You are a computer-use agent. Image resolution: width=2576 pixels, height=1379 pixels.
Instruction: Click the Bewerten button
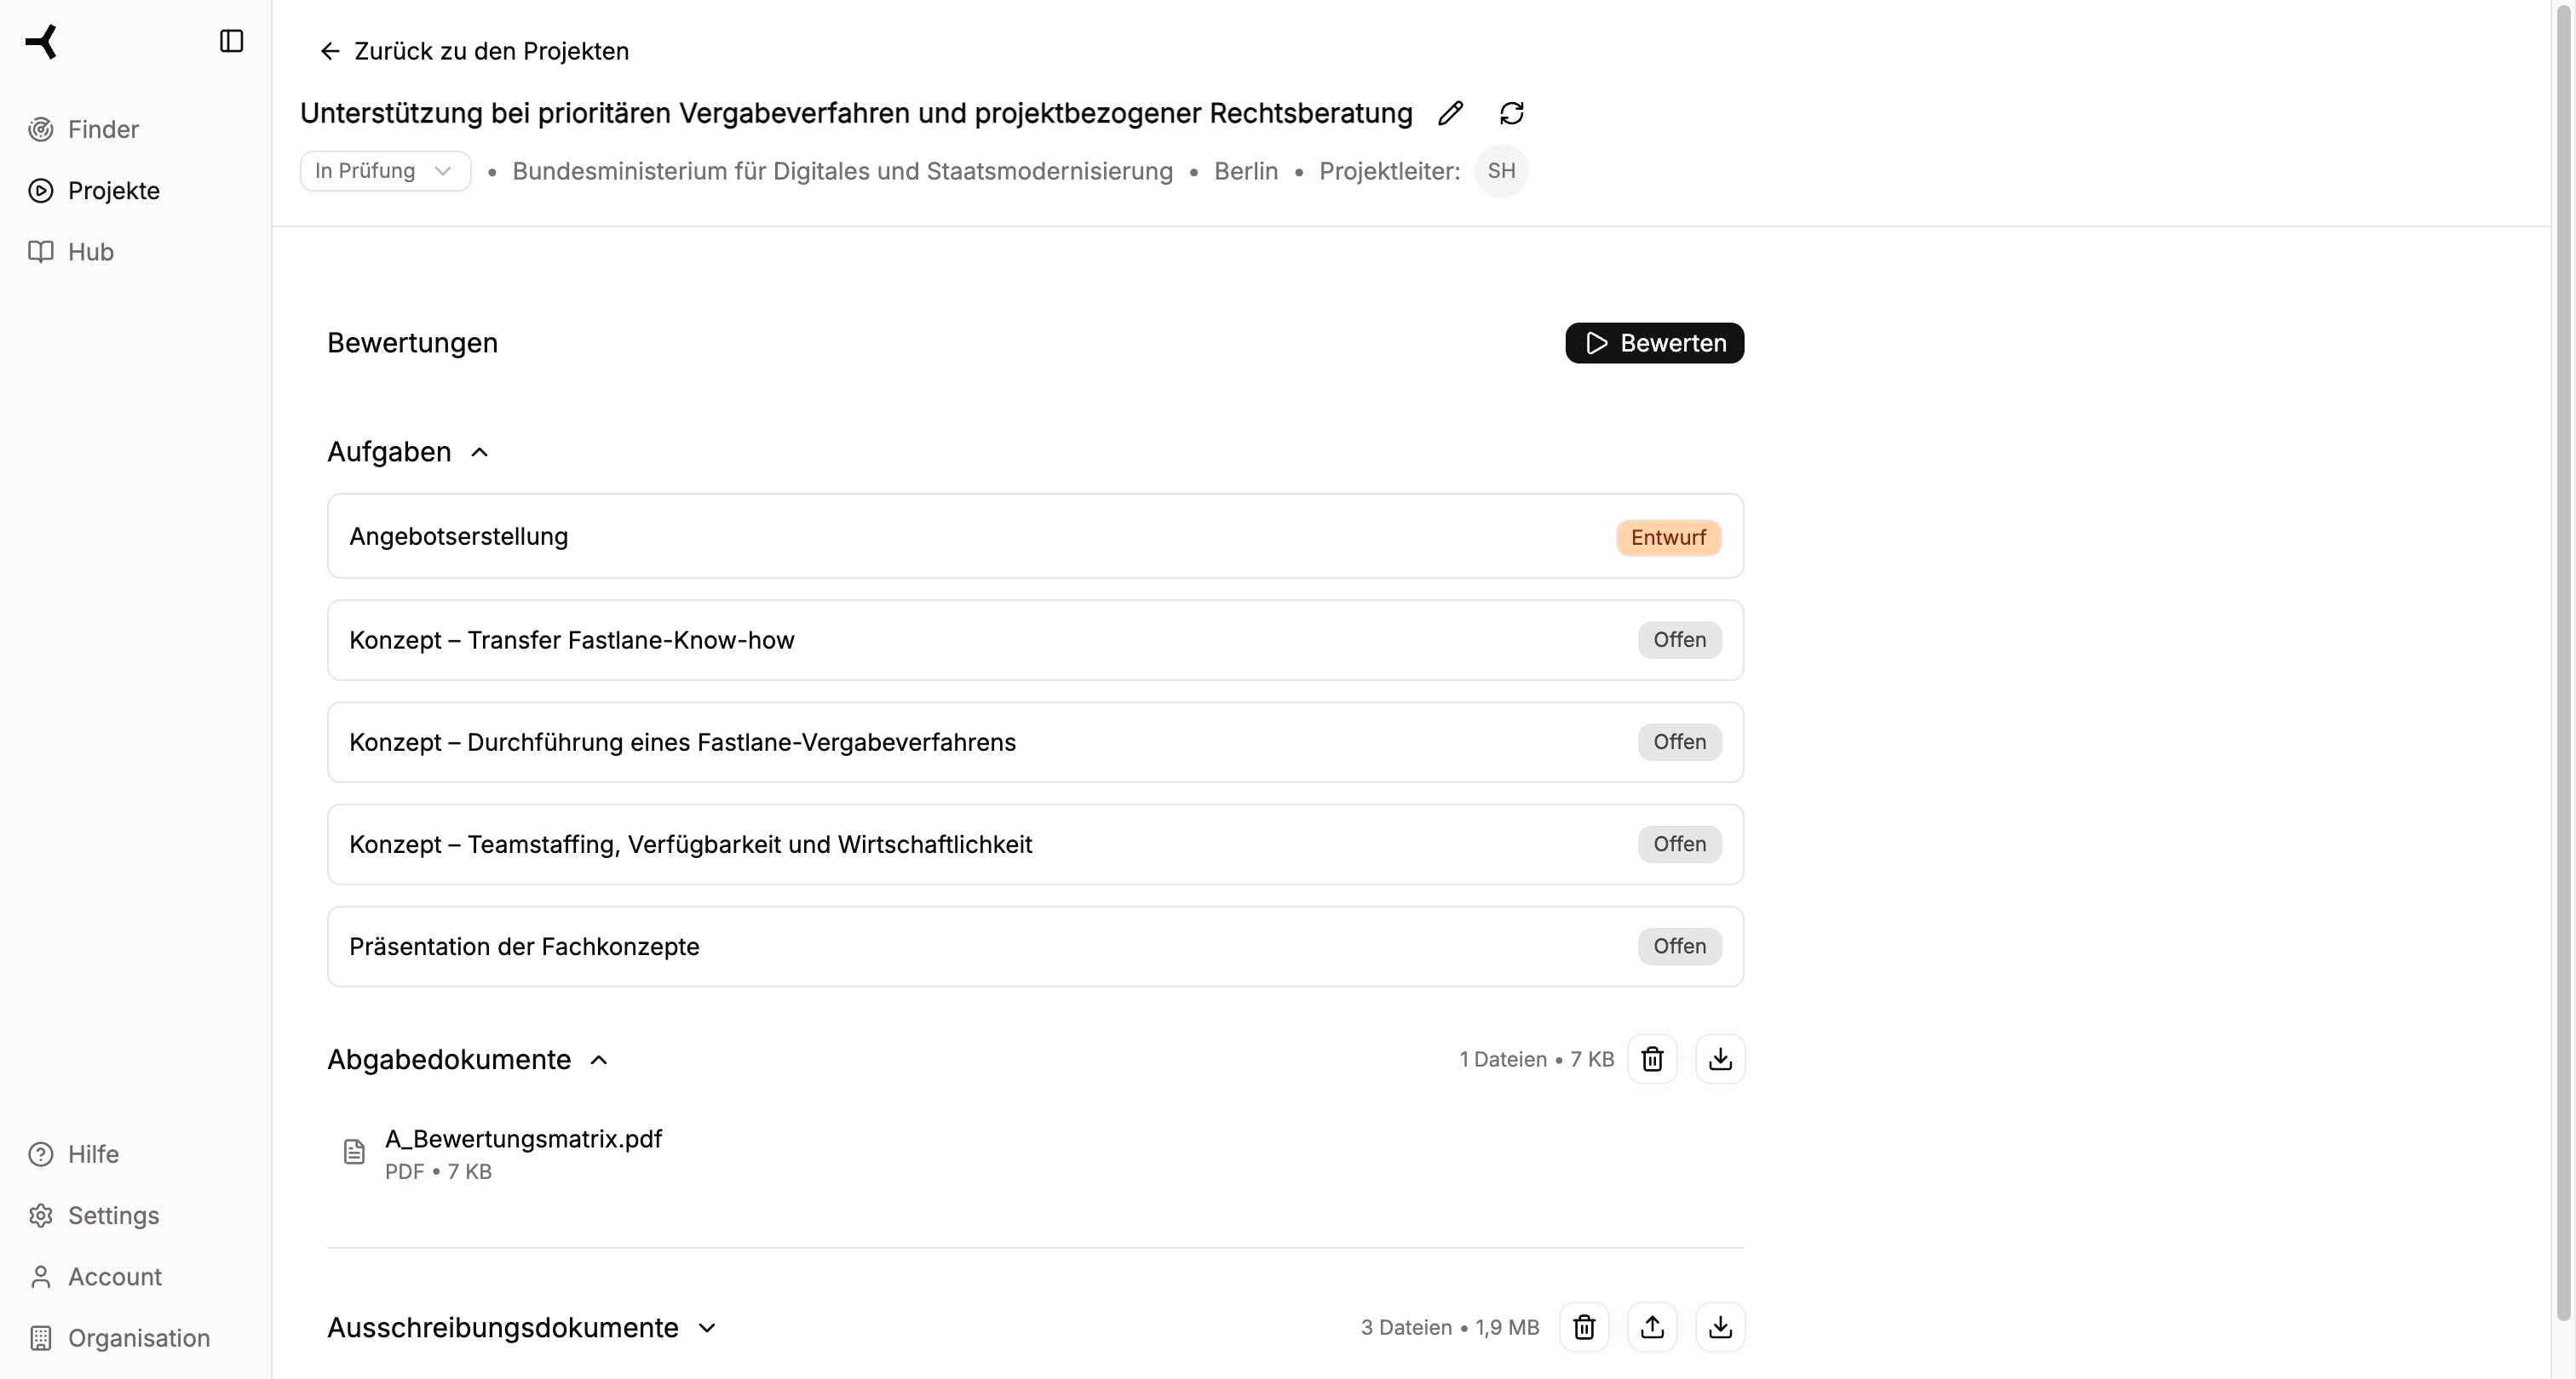[x=1654, y=343]
